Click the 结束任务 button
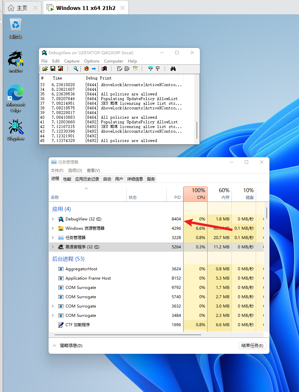The height and width of the screenshot is (392, 299). click(252, 345)
